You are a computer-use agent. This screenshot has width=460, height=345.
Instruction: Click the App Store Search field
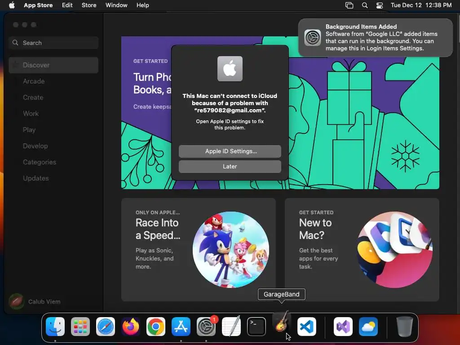(x=53, y=43)
